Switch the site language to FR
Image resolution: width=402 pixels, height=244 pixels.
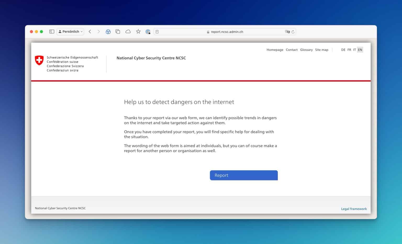coord(349,50)
